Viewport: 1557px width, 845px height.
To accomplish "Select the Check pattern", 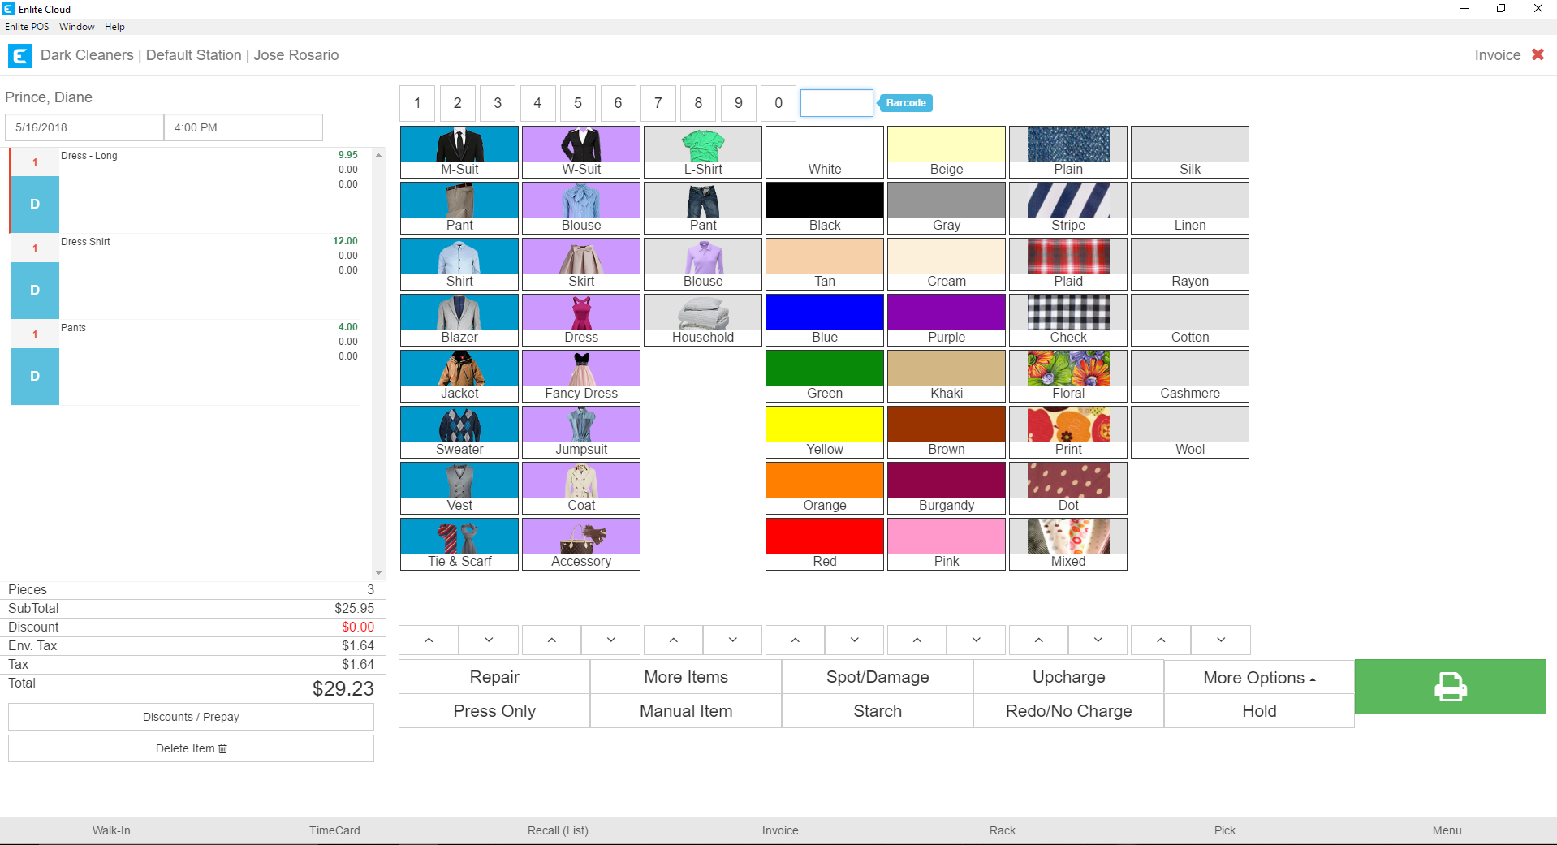I will click(x=1068, y=320).
